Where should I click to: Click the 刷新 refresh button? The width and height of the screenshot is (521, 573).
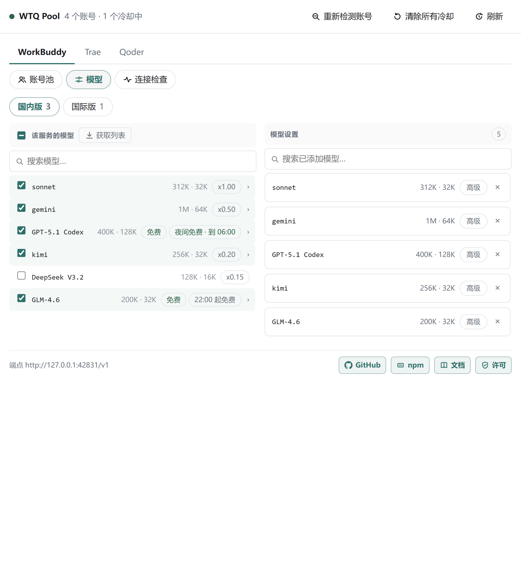pos(489,16)
